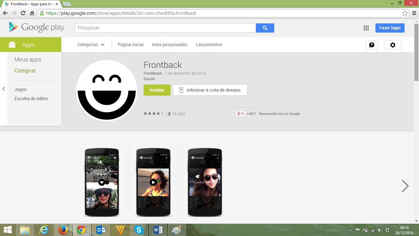
Task: Click the Google +1 button
Action: pos(240,114)
